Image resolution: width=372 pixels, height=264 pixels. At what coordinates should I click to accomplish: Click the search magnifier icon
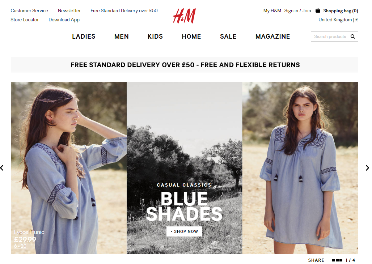353,37
